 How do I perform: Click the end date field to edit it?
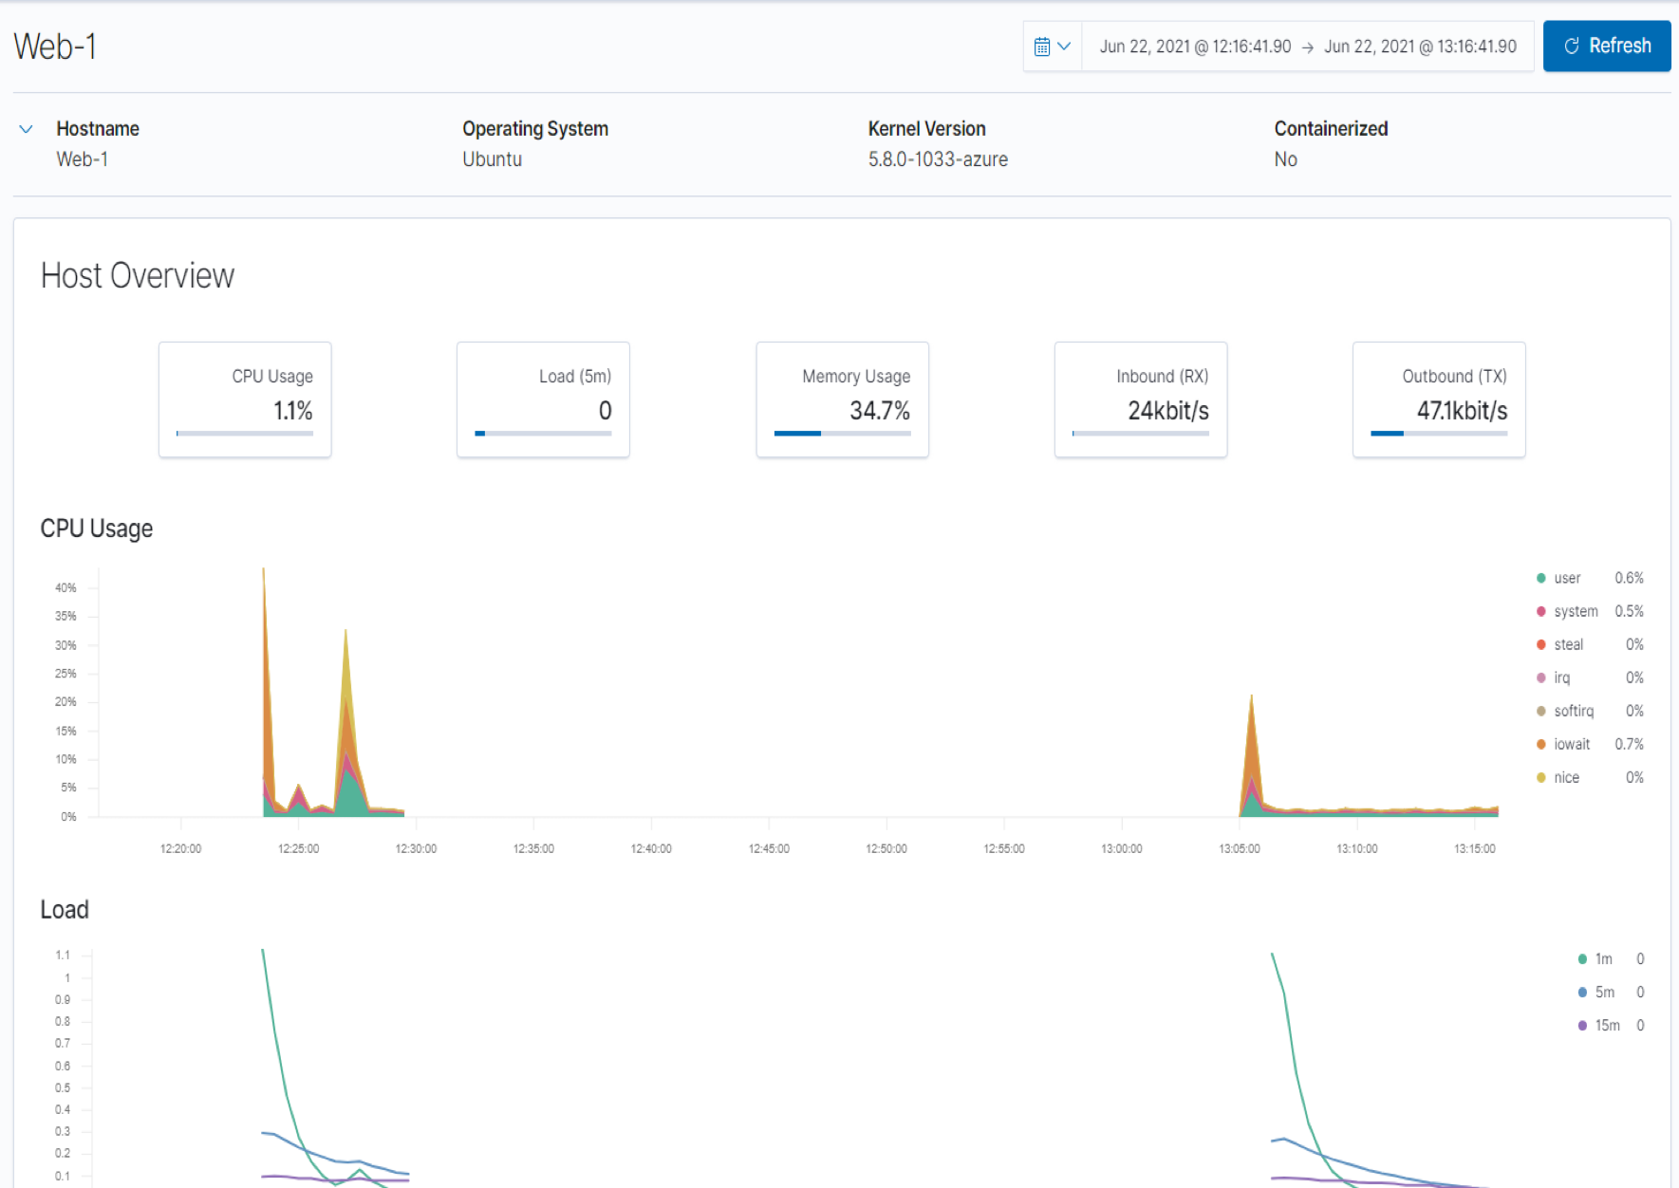pos(1420,45)
